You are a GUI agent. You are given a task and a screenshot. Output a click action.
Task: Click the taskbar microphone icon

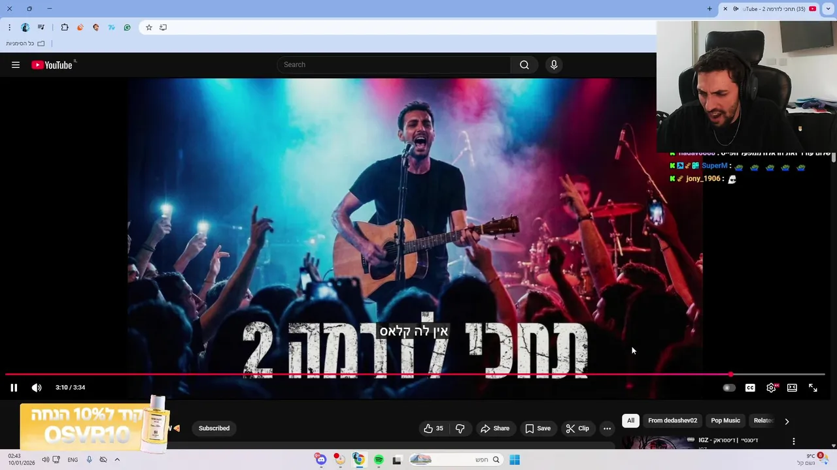89,460
